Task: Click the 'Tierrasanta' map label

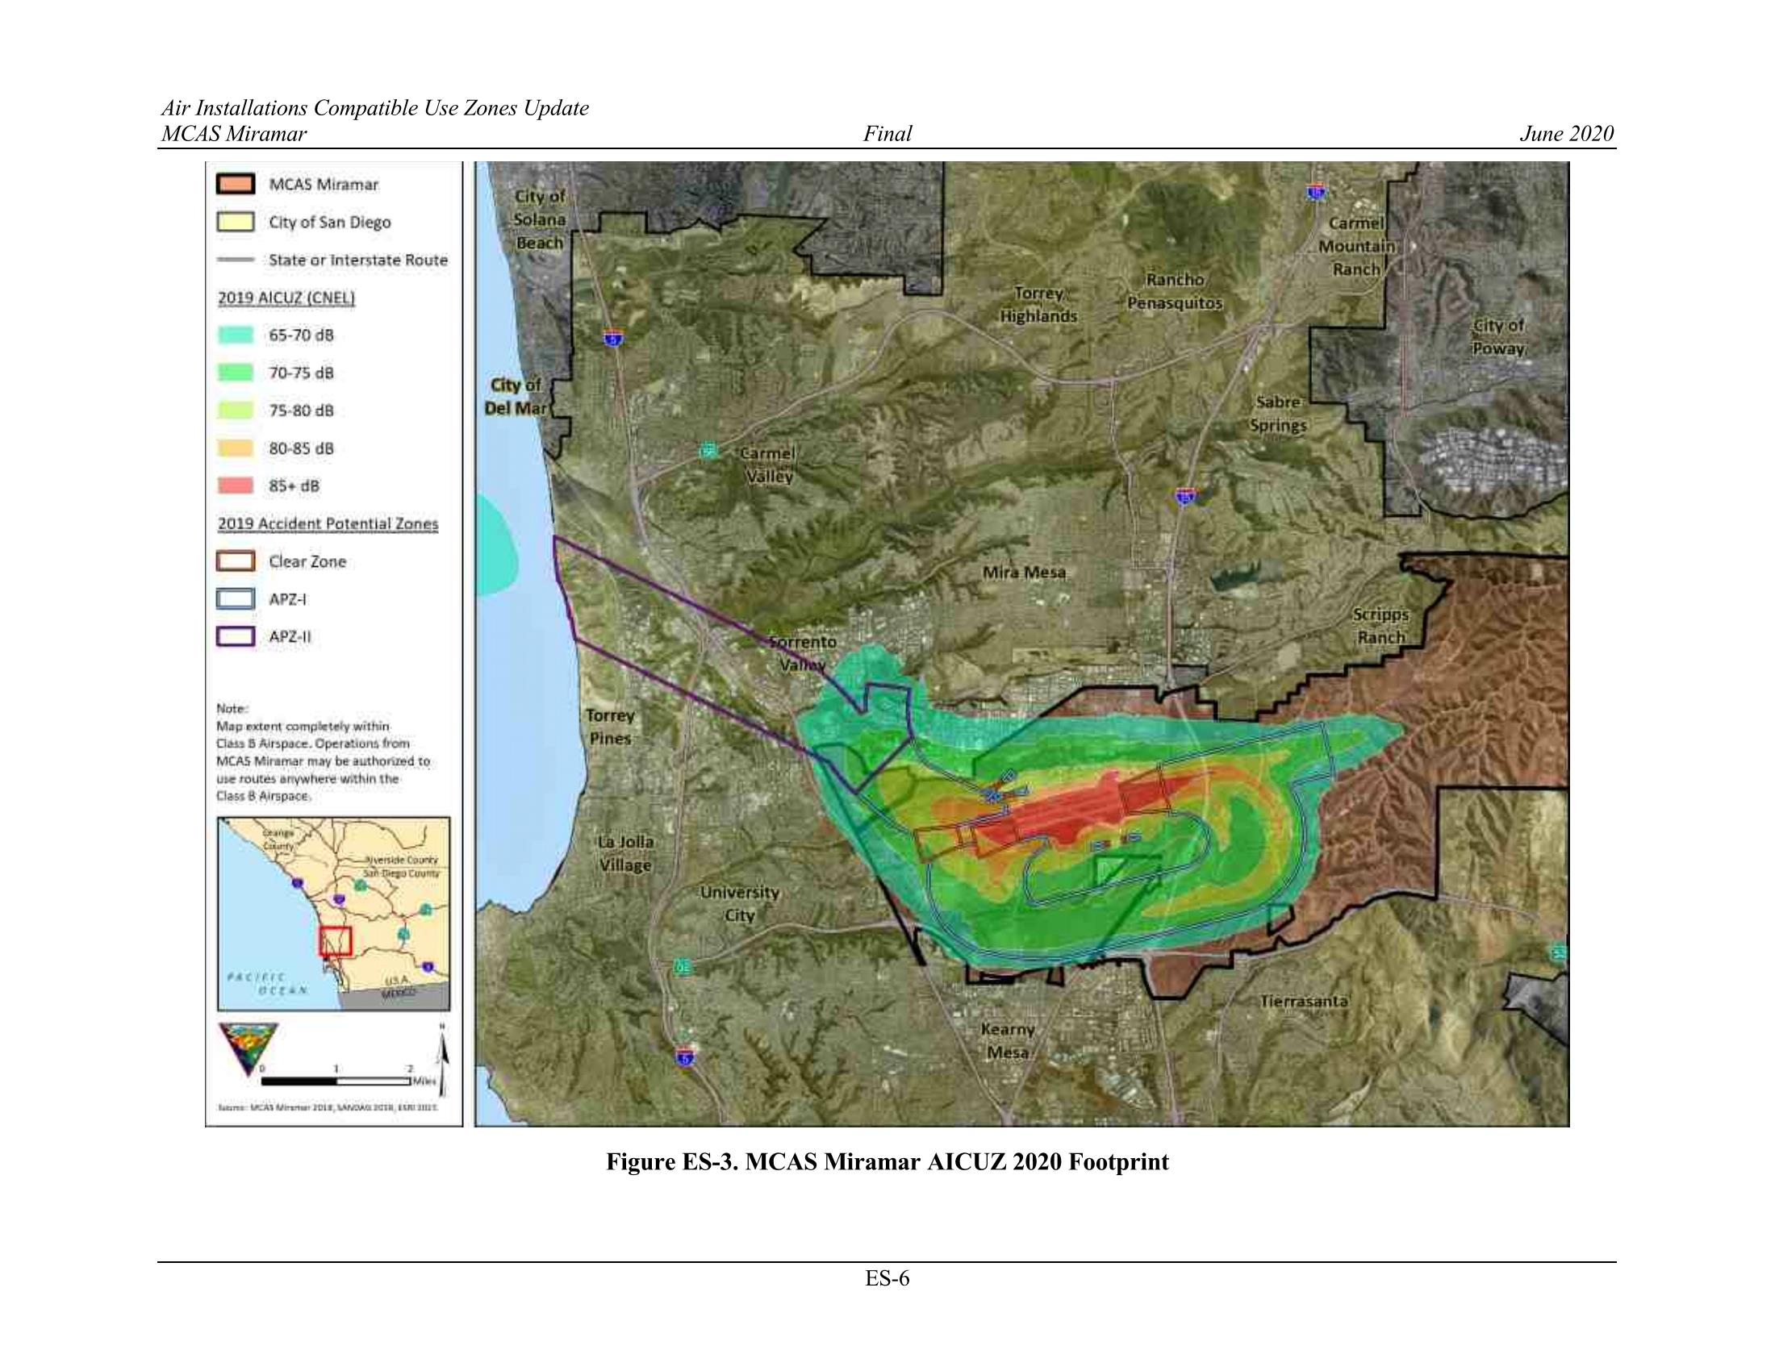Action: (x=1305, y=1002)
